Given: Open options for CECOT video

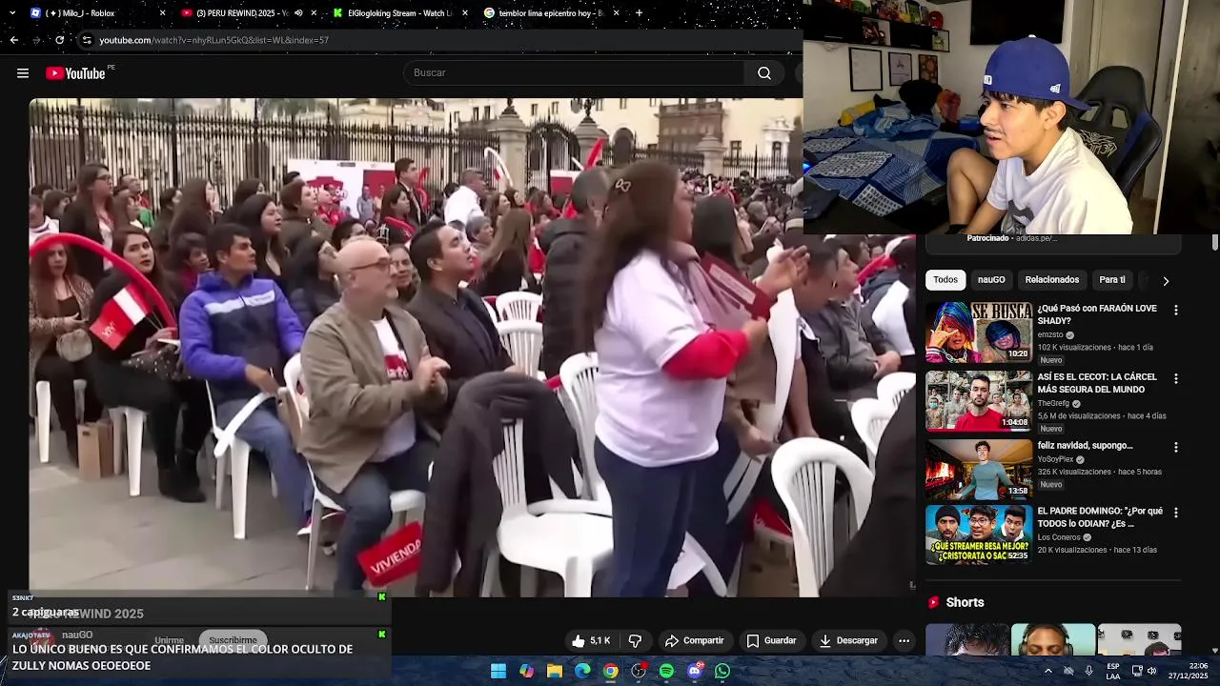Looking at the screenshot, I should tap(1175, 378).
